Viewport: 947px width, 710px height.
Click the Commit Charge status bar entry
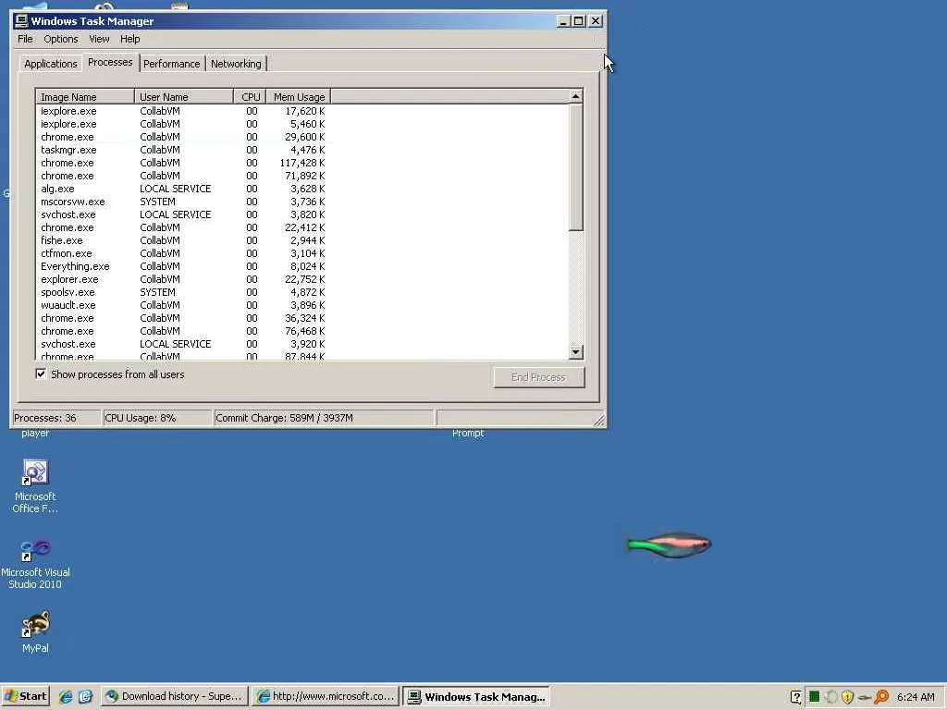(x=324, y=418)
